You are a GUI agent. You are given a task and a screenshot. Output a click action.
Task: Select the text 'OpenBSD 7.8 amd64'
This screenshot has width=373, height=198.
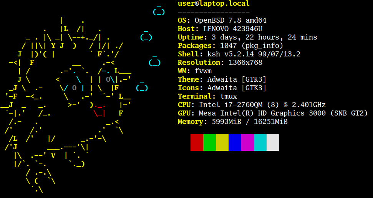tap(230, 20)
